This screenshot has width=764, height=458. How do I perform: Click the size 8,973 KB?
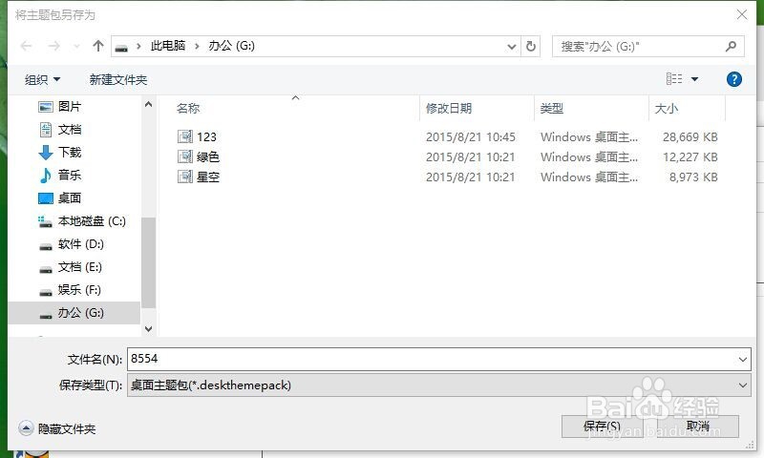pyautogui.click(x=693, y=177)
